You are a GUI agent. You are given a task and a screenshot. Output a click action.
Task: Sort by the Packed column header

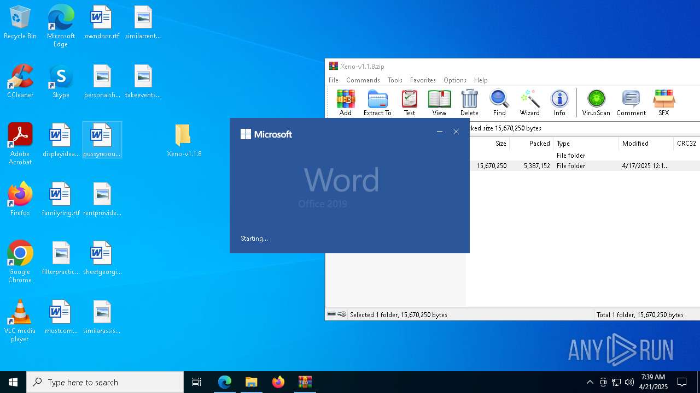coord(531,144)
